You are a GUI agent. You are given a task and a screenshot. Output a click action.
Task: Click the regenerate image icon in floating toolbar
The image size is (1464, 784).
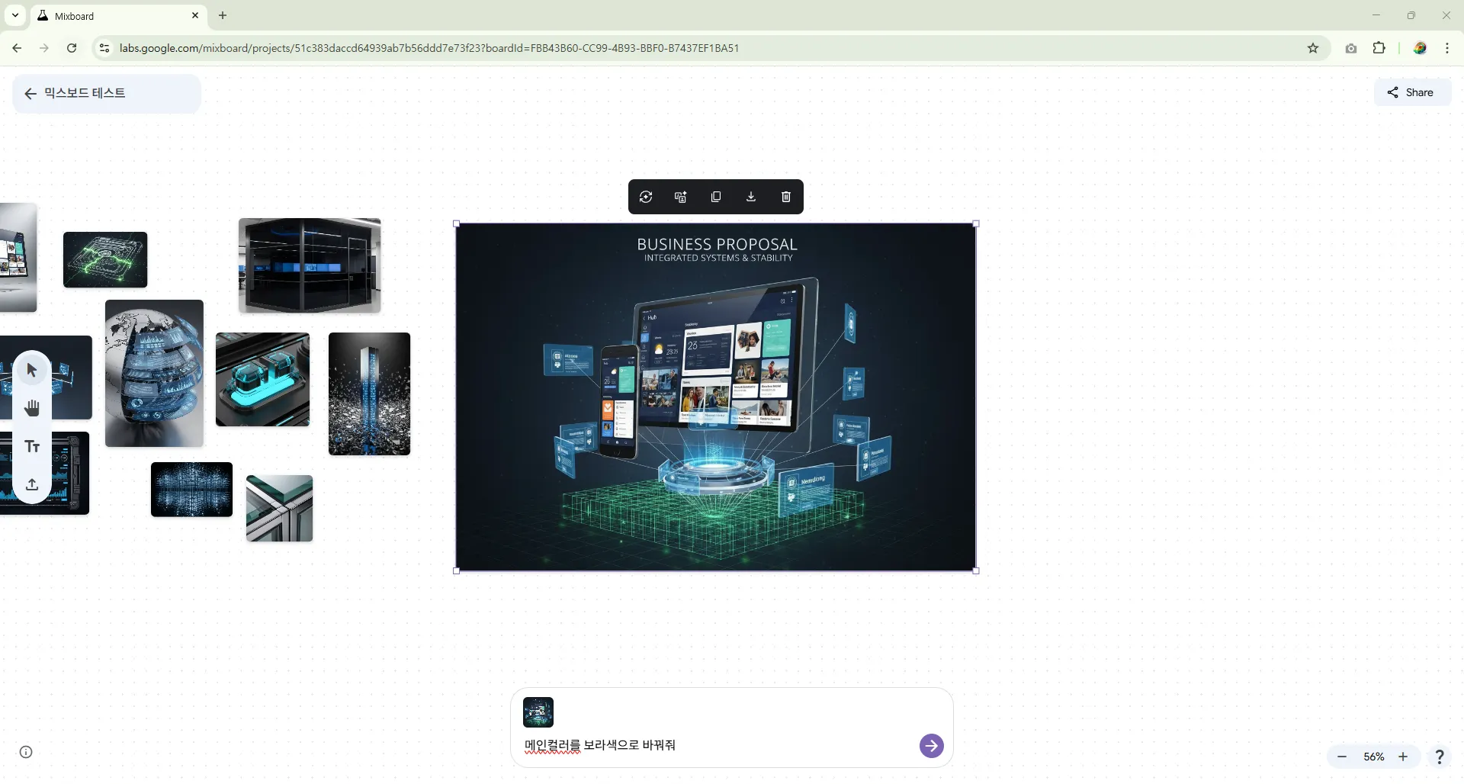point(646,198)
